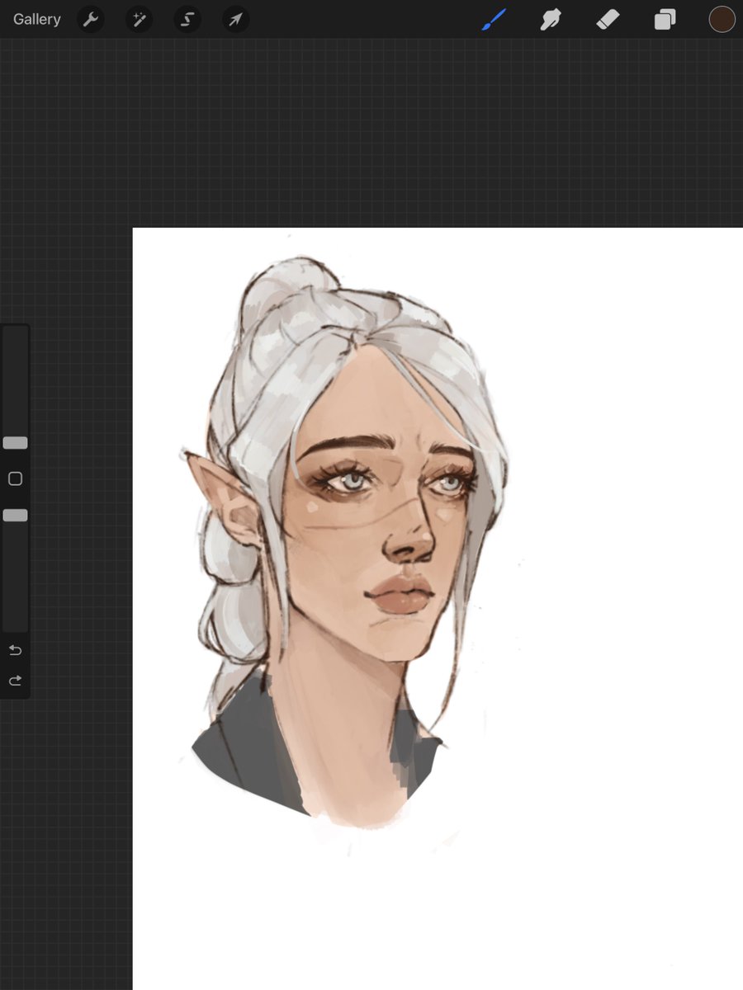Screen dimensions: 743x990
Task: Redo the previously undone stroke
Action: tap(14, 680)
